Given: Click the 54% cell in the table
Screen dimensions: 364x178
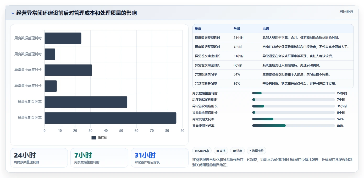Looking at the screenshot, I should pyautogui.click(x=237, y=74).
